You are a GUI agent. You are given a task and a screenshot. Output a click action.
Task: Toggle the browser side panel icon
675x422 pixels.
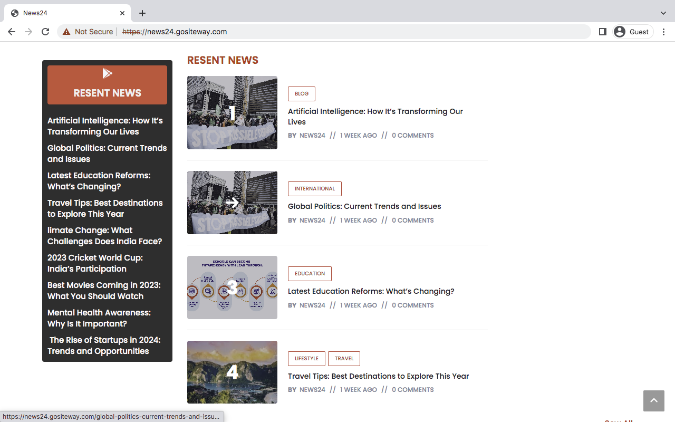603,32
